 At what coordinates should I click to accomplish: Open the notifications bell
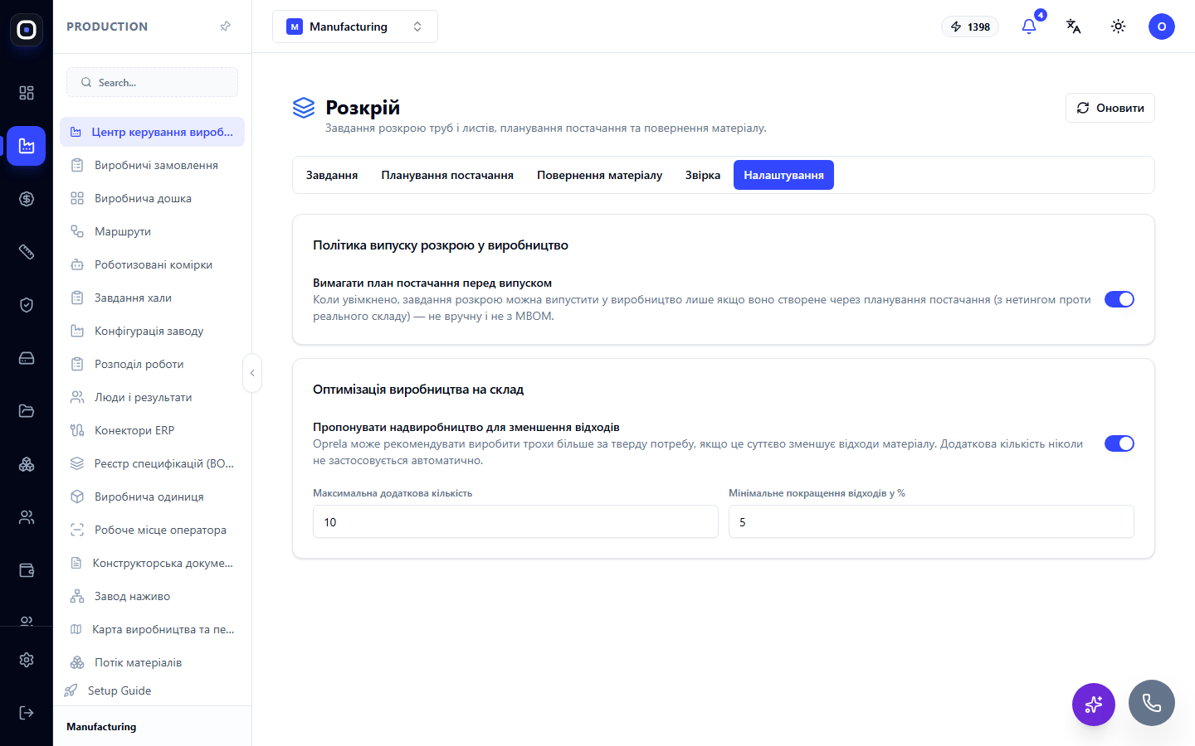[1029, 27]
